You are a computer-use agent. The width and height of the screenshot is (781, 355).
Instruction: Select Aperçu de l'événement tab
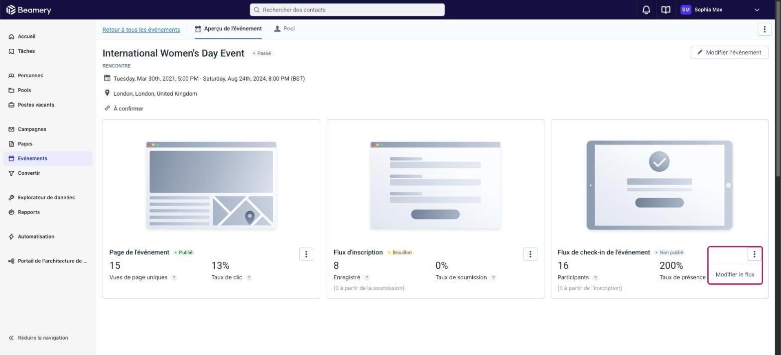[228, 29]
